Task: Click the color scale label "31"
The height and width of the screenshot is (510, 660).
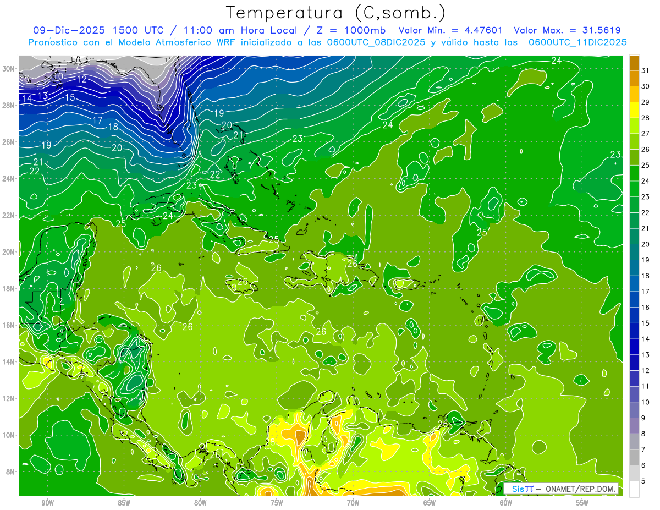Action: tap(646, 70)
